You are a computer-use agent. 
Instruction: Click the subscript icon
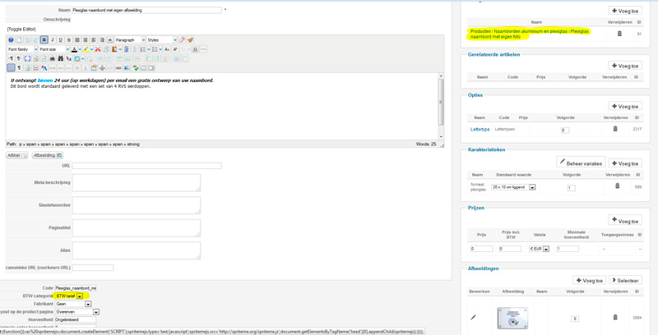pos(167,49)
